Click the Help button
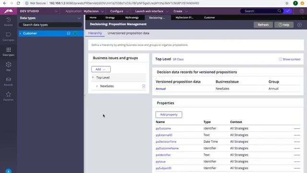307x173 pixels. tap(283, 25)
